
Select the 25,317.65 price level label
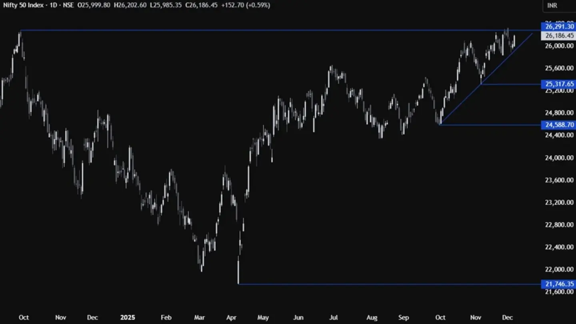(x=558, y=84)
